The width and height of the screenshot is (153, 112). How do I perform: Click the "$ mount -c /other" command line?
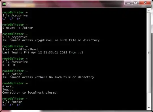coord(18,28)
